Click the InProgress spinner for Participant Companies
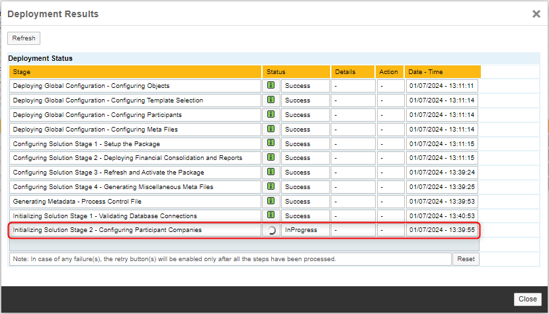This screenshot has height=314, width=549. click(271, 230)
